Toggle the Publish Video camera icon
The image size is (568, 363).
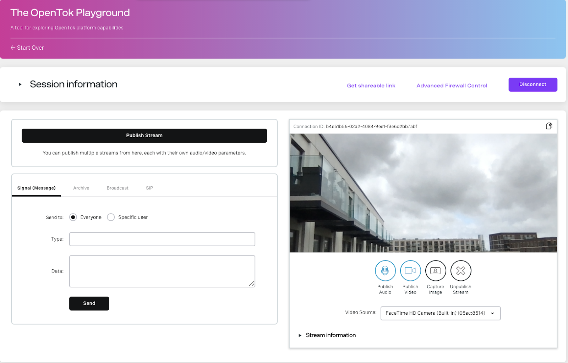(x=410, y=271)
